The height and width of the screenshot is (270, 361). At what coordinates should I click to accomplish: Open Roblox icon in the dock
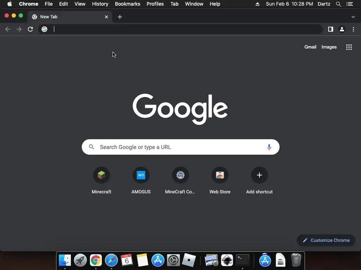(x=189, y=260)
